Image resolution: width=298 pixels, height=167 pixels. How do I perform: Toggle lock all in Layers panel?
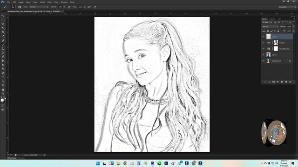(278, 31)
